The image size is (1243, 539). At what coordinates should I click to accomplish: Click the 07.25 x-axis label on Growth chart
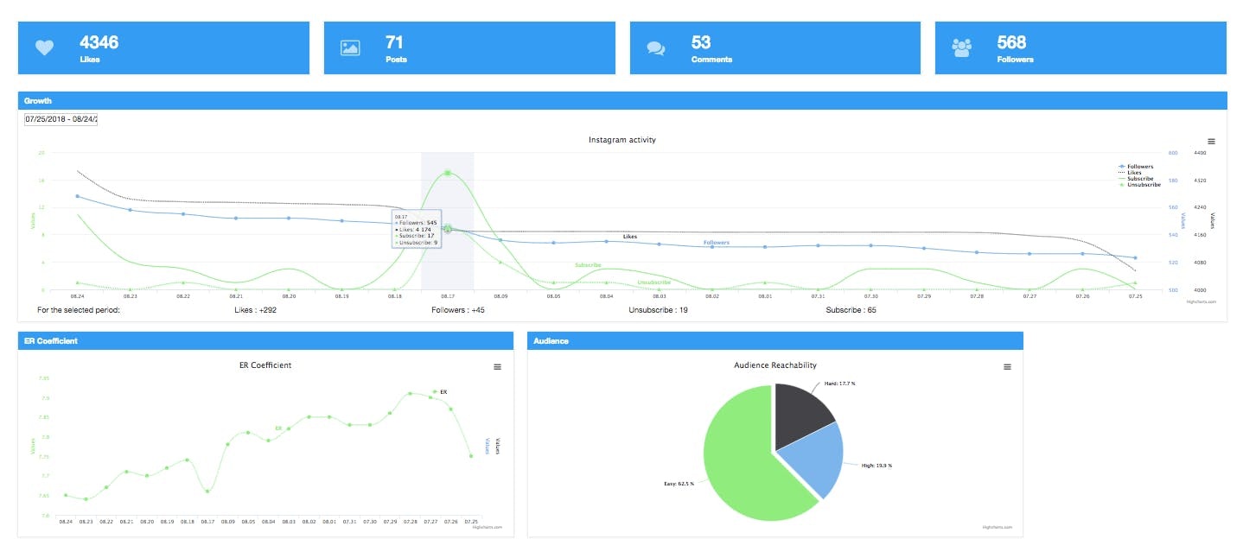1135,295
